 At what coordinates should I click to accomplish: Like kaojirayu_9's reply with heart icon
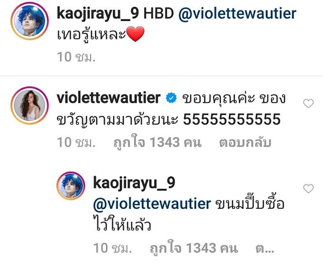[308, 188]
